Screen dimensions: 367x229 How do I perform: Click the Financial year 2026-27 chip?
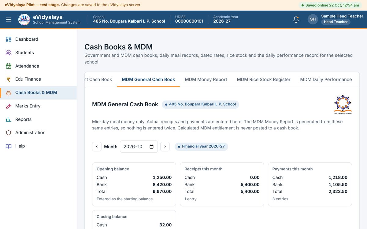[x=201, y=147]
